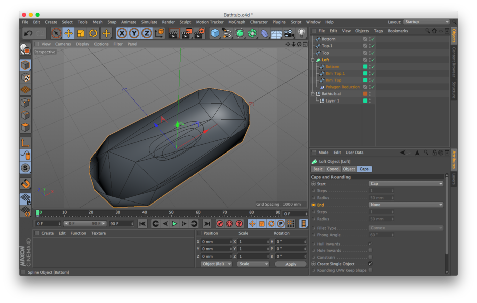Click the 90 F end frame field
This screenshot has height=303, width=477.
(121, 224)
